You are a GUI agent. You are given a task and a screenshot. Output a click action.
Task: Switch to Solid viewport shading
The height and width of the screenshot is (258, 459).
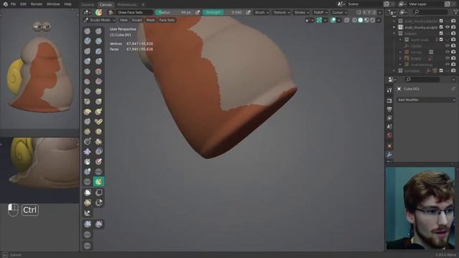pyautogui.click(x=361, y=20)
